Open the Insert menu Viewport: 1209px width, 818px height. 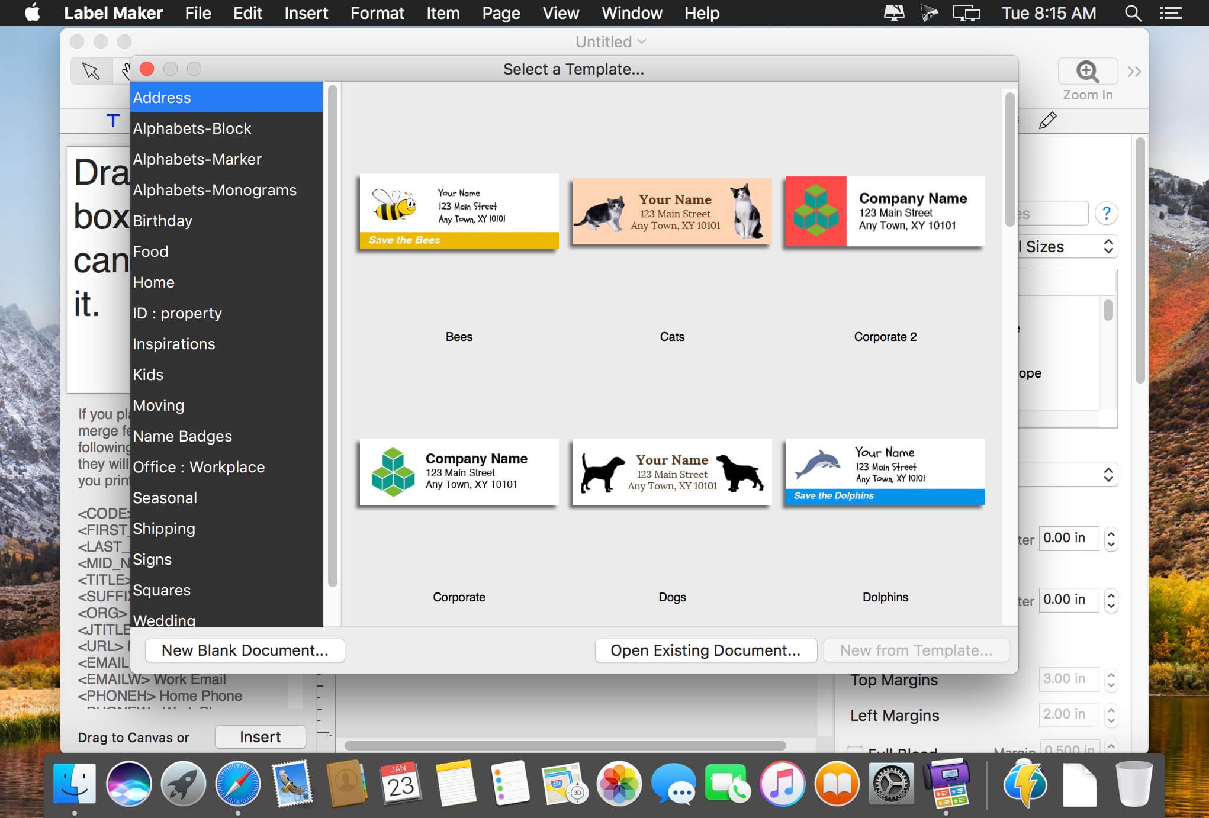point(306,12)
